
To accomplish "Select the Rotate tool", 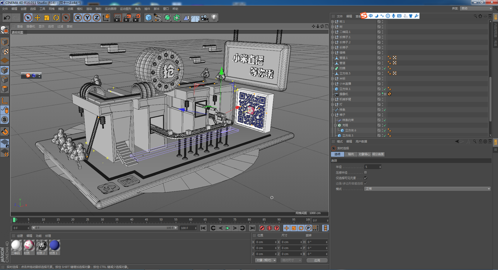I will point(56,18).
